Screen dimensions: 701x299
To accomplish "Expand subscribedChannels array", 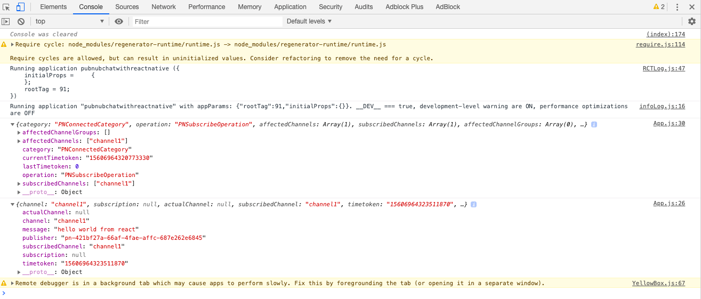I will coord(19,183).
